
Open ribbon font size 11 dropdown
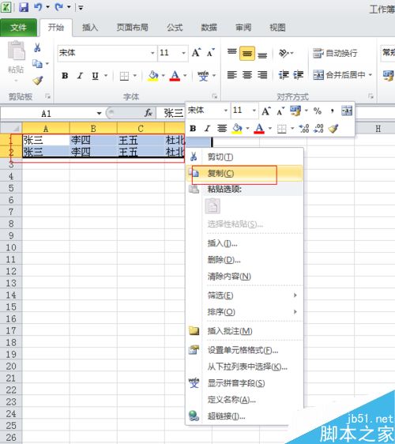183,53
